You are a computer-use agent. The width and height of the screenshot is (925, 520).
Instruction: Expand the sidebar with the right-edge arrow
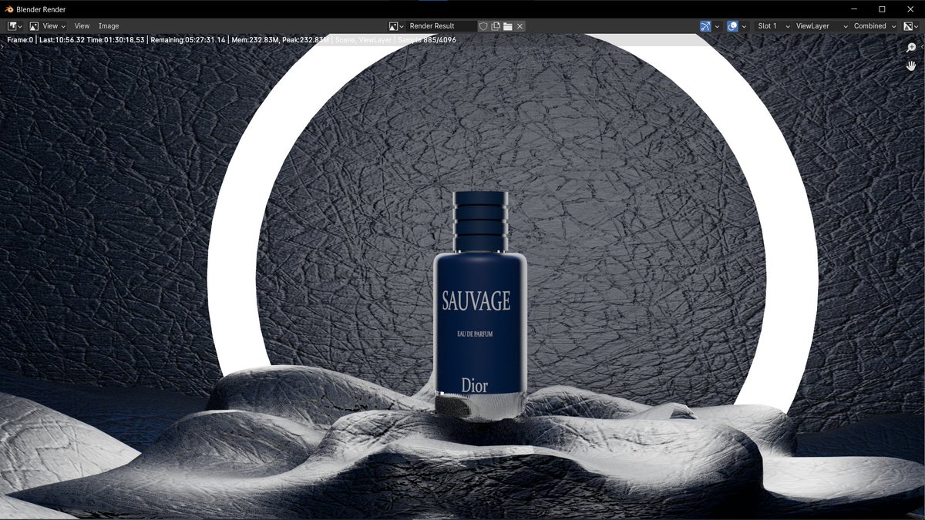(922, 47)
